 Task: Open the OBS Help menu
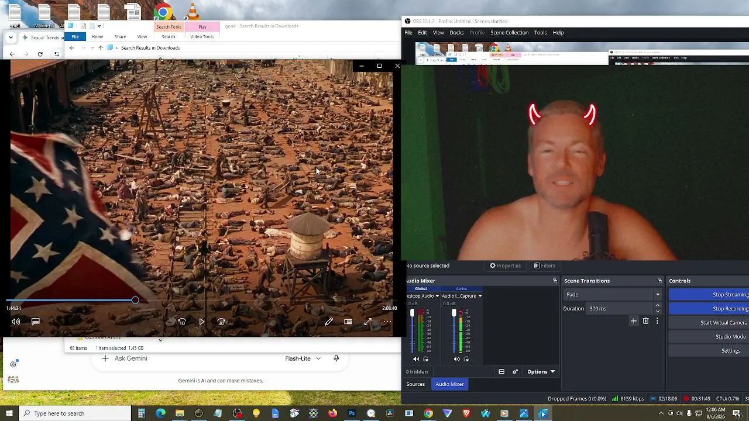point(558,33)
